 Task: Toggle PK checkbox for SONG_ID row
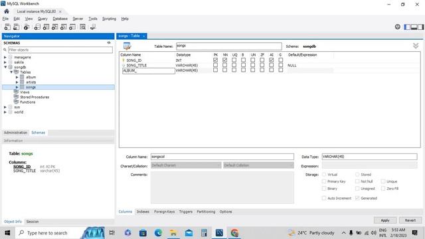(215, 60)
